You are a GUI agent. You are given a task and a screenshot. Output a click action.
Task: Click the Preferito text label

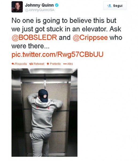[55, 64]
